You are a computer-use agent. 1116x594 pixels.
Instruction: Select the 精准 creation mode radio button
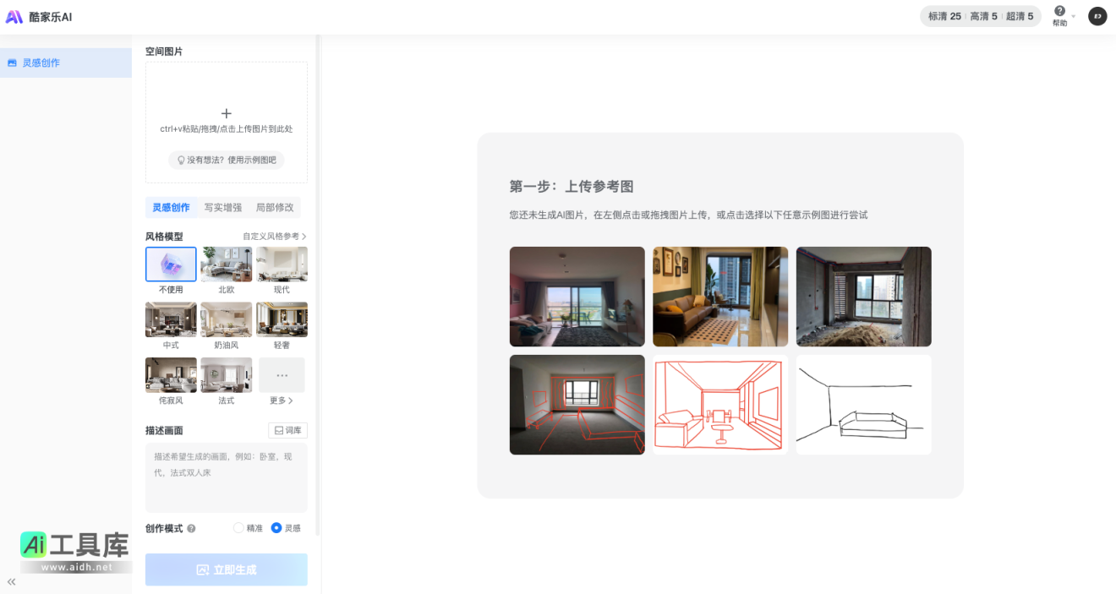(x=238, y=527)
